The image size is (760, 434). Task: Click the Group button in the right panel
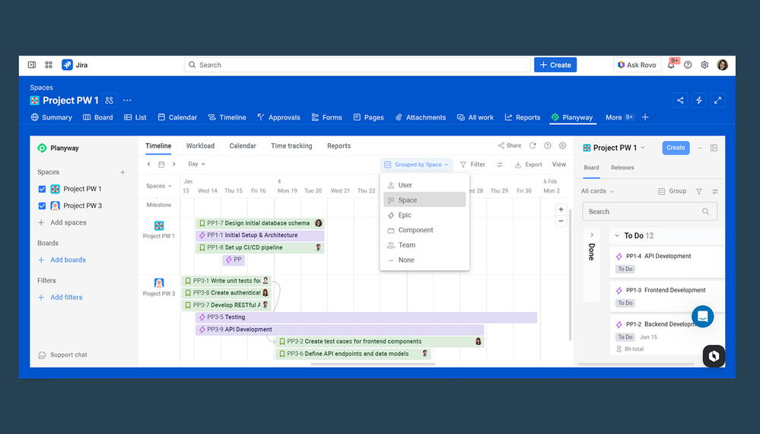(x=673, y=191)
